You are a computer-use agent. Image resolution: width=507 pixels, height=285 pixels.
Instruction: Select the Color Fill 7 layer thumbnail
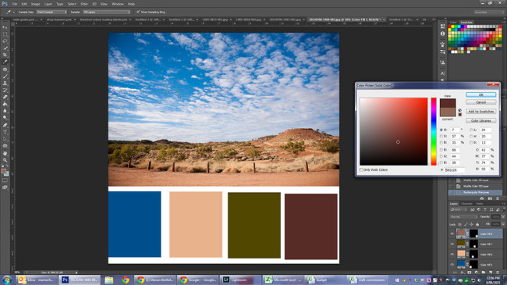click(461, 243)
